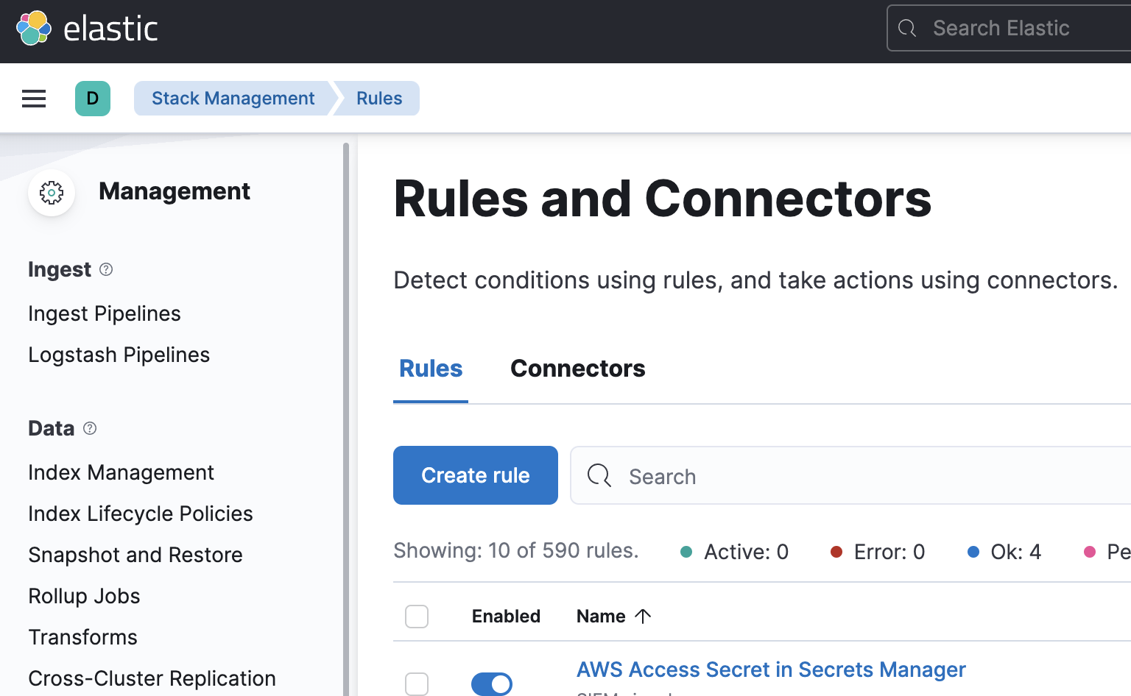The image size is (1131, 696).
Task: Click the magnifier in the Search Elastic bar
Action: (x=906, y=27)
